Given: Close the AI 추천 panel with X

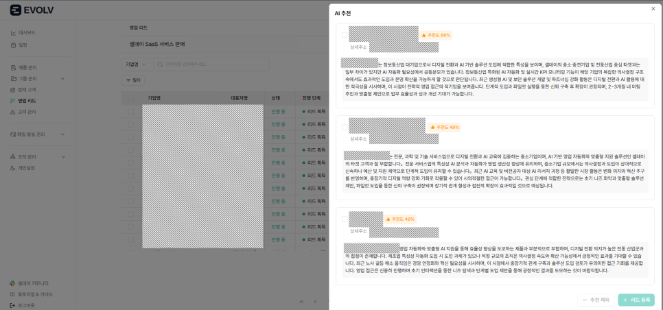Looking at the screenshot, I should [x=653, y=8].
